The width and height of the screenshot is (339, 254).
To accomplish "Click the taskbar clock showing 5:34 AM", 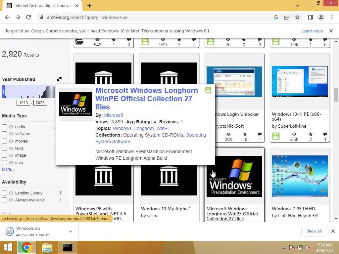I will click(324, 248).
